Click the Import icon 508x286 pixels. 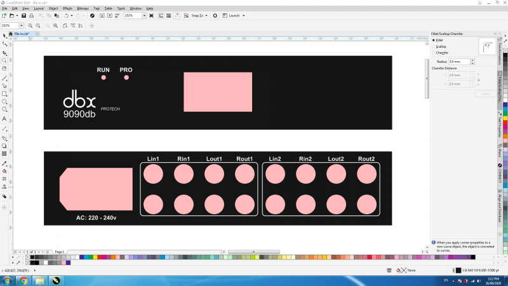tap(102, 15)
